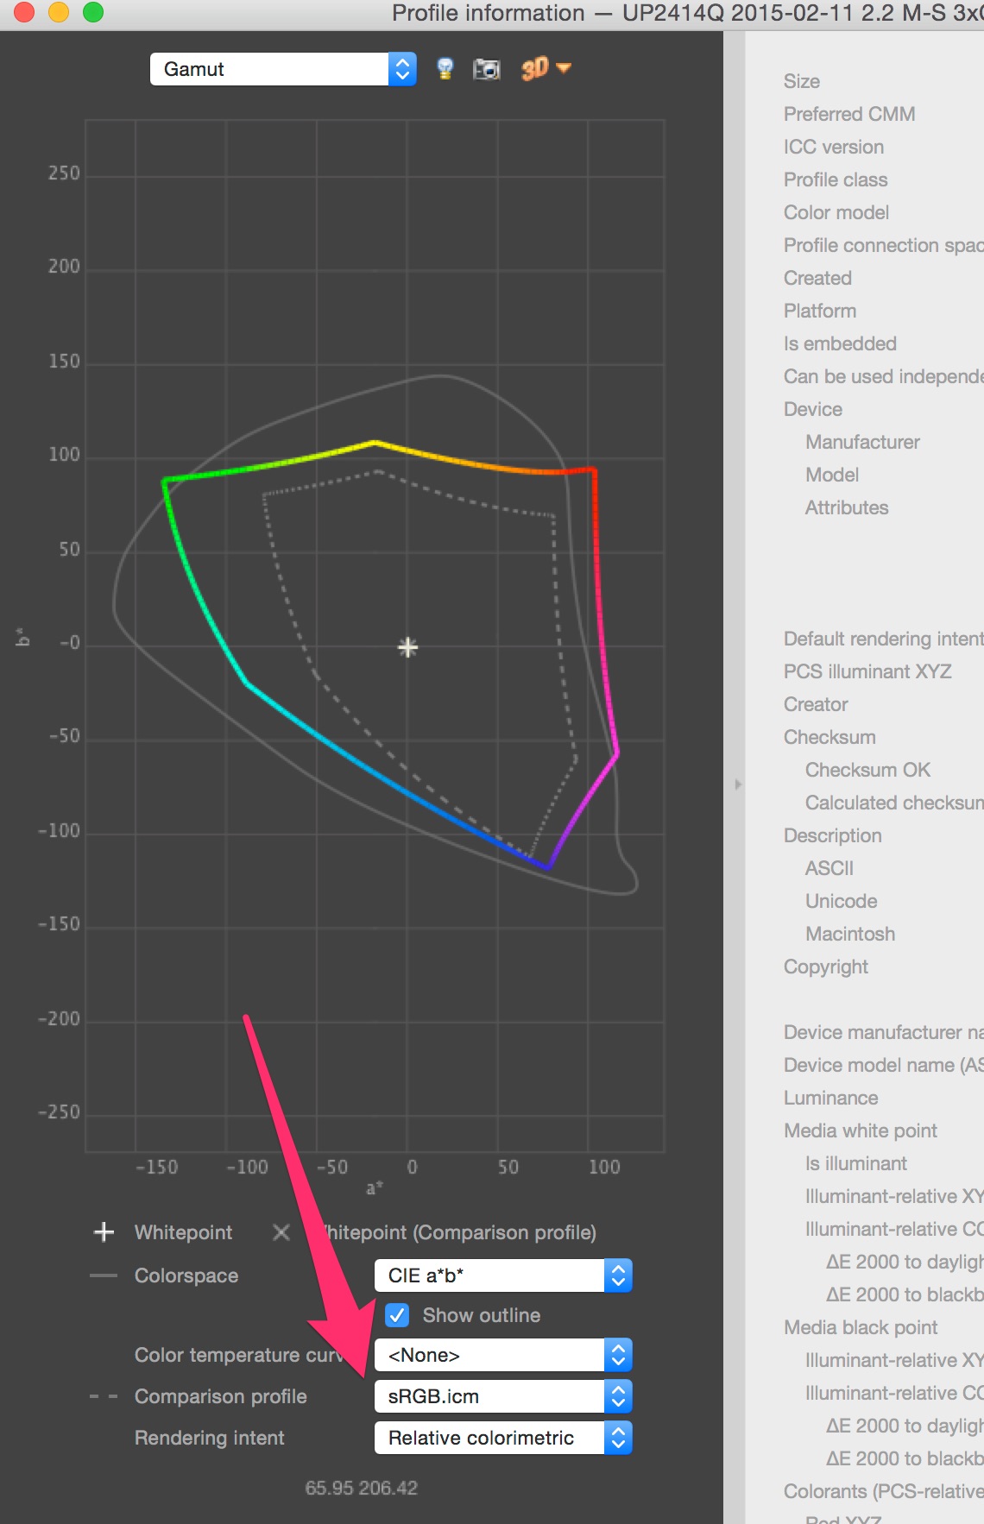Click the green zoom window button
This screenshot has width=984, height=1524.
tap(93, 12)
